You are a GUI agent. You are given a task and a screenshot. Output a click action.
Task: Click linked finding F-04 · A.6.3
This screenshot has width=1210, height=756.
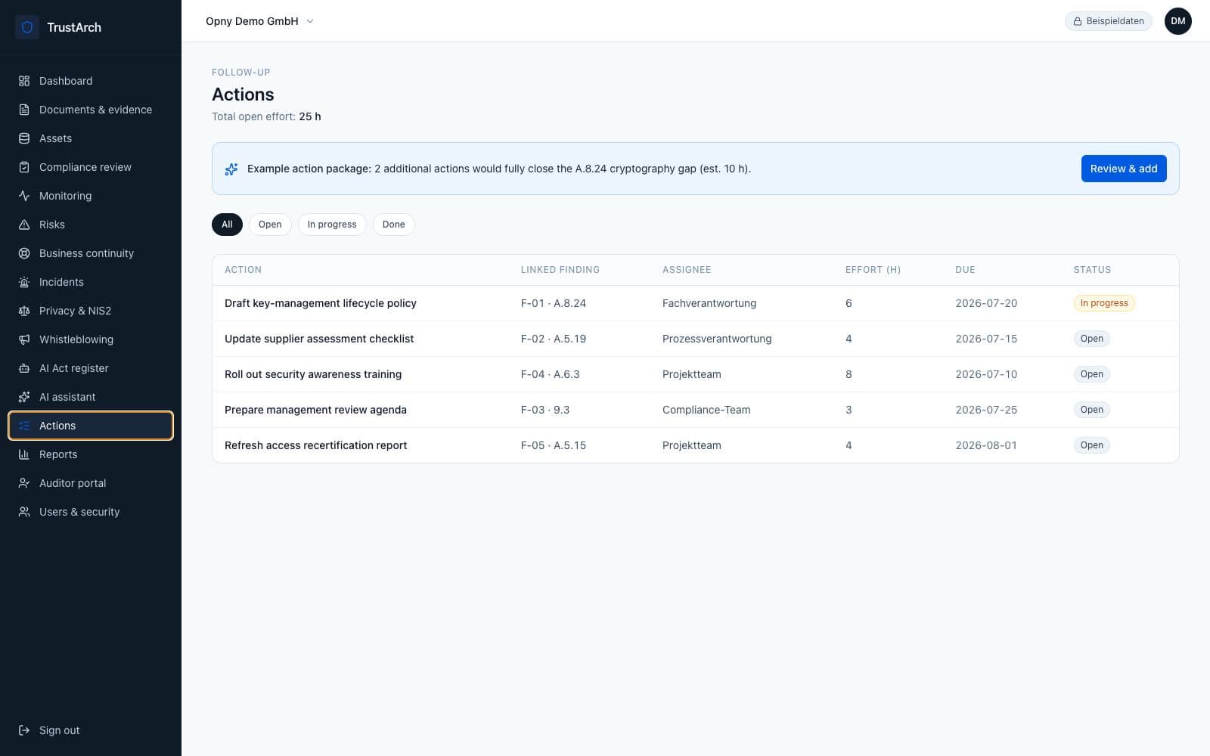[551, 374]
